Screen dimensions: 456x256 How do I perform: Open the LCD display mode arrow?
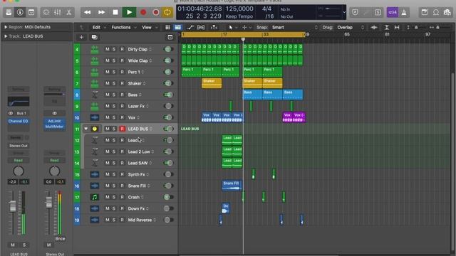pos(344,12)
